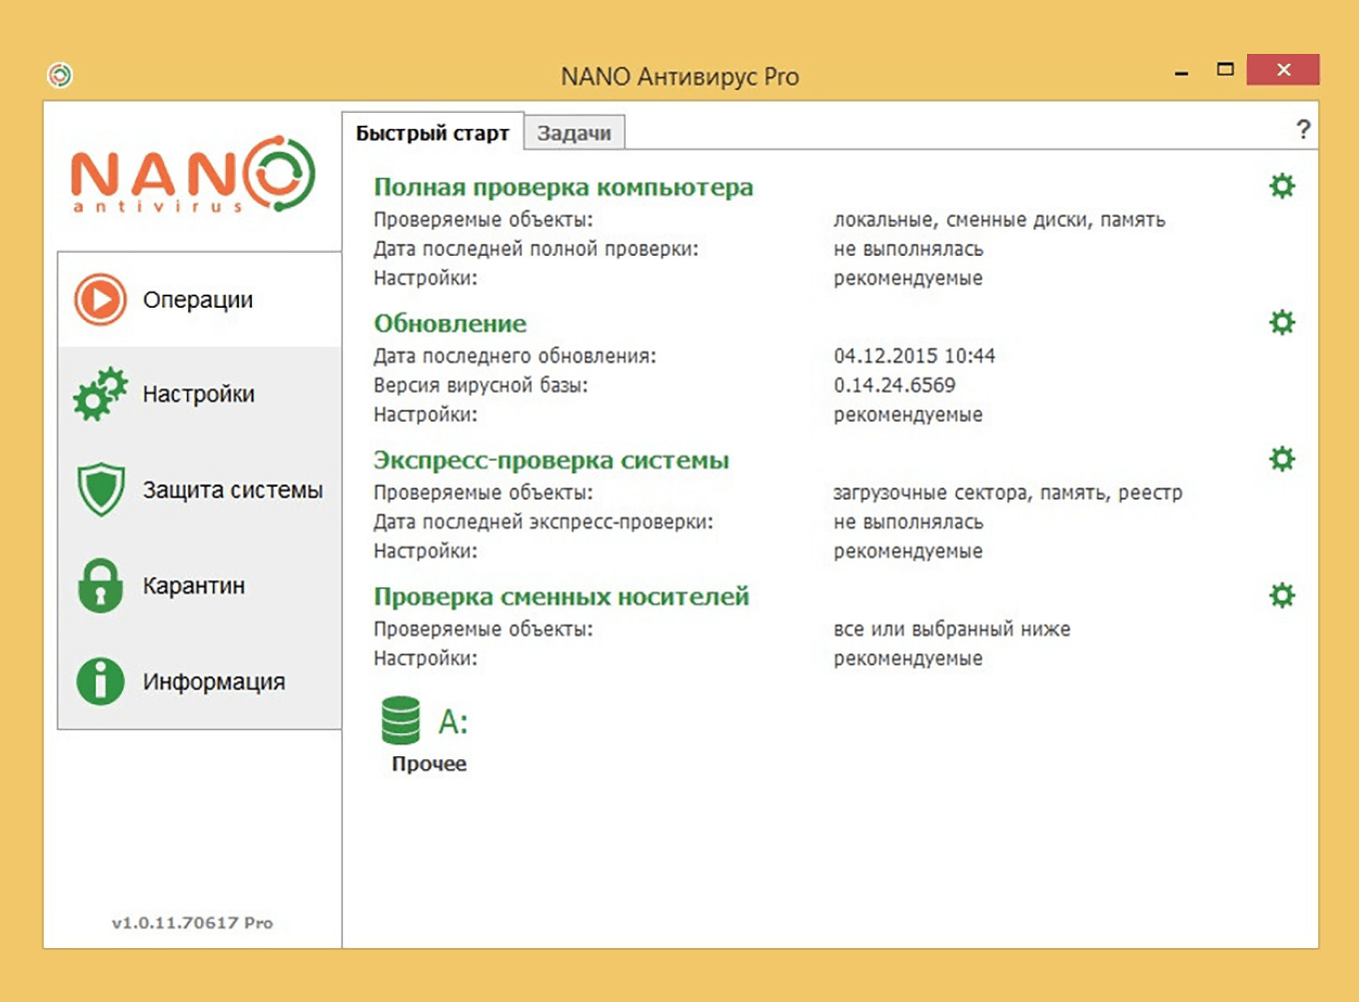Open the Настройки gears icon in sidebar
This screenshot has height=1002, width=1359.
click(x=100, y=394)
